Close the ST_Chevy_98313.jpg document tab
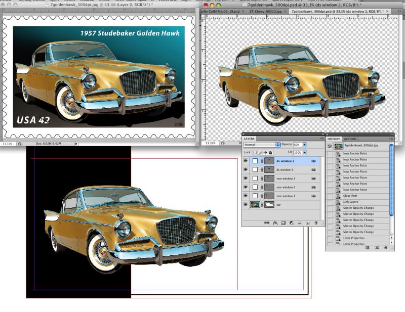The width and height of the screenshot is (405, 312). [285, 11]
